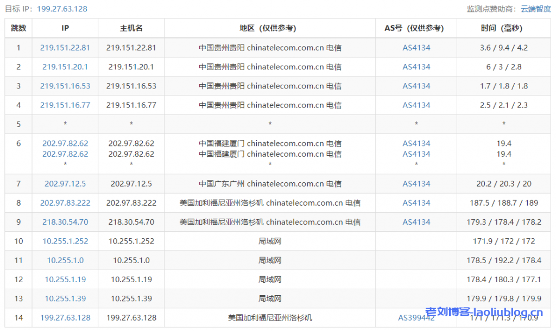Open IP link 10.255.1.19 in the IP column
The height and width of the screenshot is (331, 556).
click(x=65, y=279)
